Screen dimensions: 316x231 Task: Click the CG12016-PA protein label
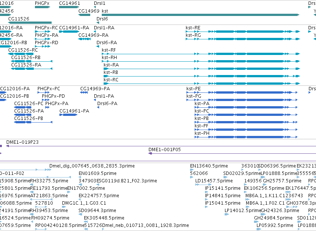tap(15, 89)
